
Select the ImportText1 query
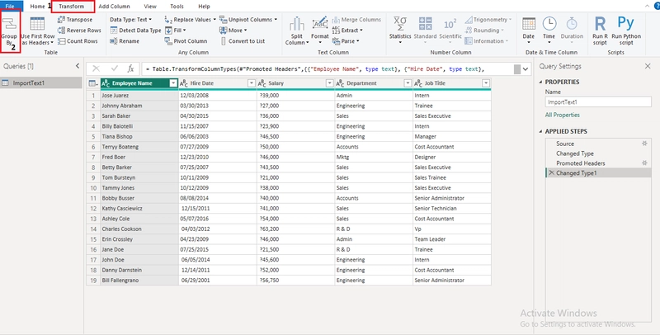tap(41, 83)
